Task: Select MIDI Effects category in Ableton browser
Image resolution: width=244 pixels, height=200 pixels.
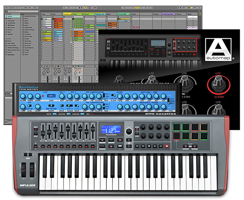Action: click(13, 25)
